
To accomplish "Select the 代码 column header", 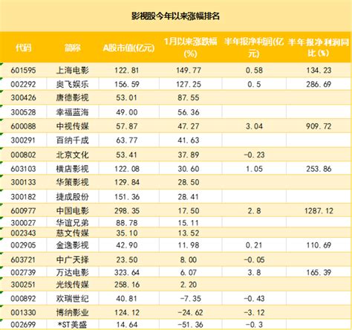I will pyautogui.click(x=24, y=48).
